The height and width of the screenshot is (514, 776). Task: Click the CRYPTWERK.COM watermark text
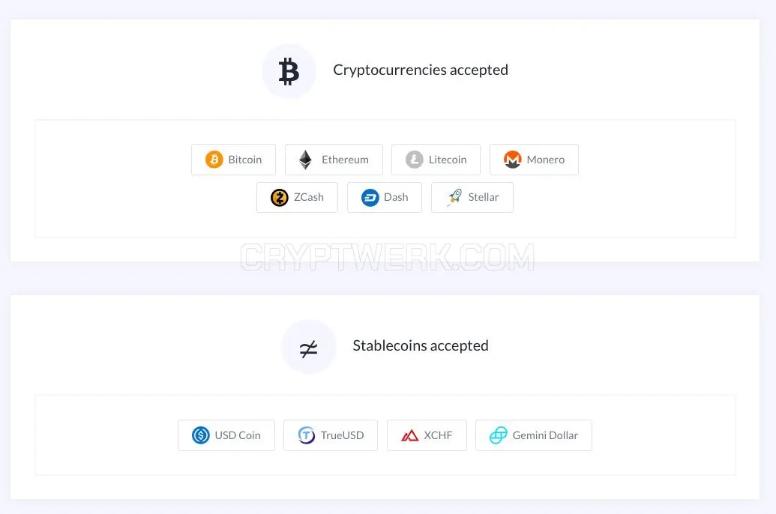(388, 257)
